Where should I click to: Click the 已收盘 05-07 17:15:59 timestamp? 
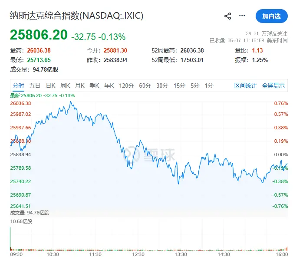point(249,40)
